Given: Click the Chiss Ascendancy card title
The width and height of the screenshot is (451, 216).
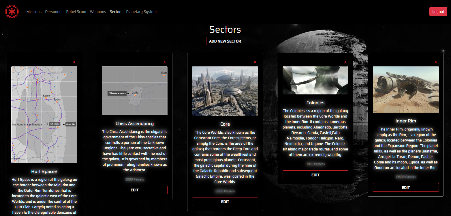Looking at the screenshot, I should click(x=135, y=123).
